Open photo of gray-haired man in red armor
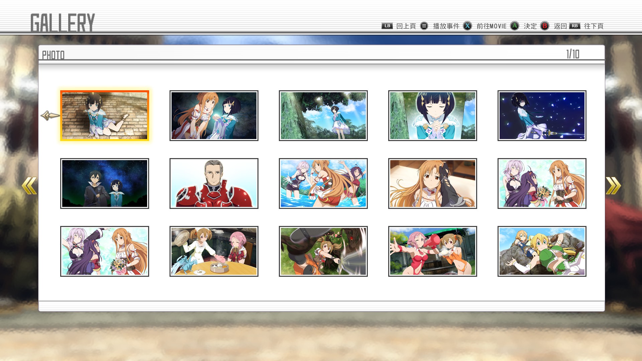This screenshot has height=361, width=642. tap(214, 184)
